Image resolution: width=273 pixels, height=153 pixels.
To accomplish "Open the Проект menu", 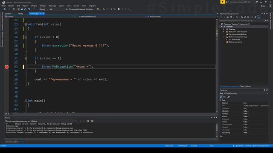I will tap(26, 6).
